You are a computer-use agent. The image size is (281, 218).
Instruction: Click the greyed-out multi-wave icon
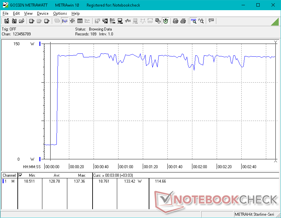pos(150,21)
